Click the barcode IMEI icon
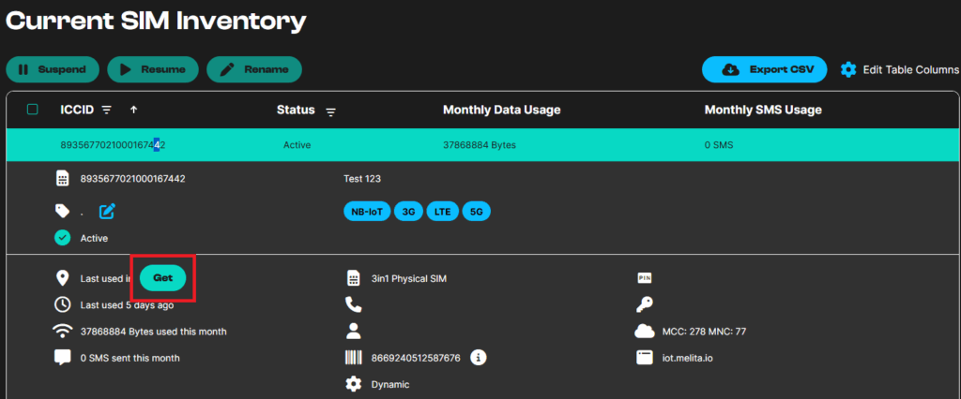Image resolution: width=961 pixels, height=399 pixels. pos(353,357)
